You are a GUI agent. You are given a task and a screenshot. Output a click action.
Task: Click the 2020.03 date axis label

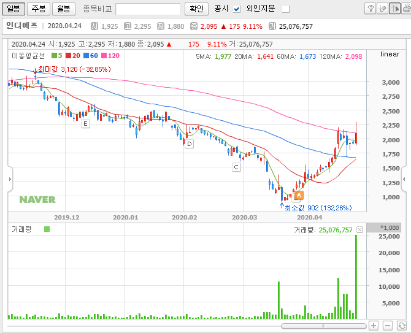245,218
